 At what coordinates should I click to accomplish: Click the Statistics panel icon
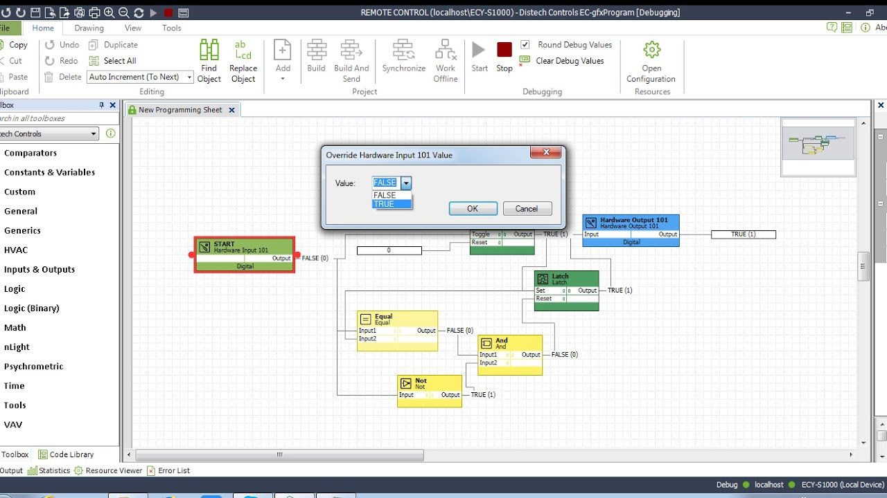32,470
